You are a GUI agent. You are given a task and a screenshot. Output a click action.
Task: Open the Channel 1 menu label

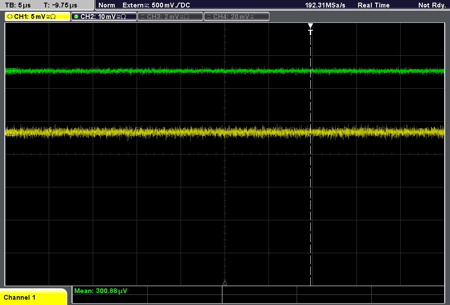[x=33, y=297]
